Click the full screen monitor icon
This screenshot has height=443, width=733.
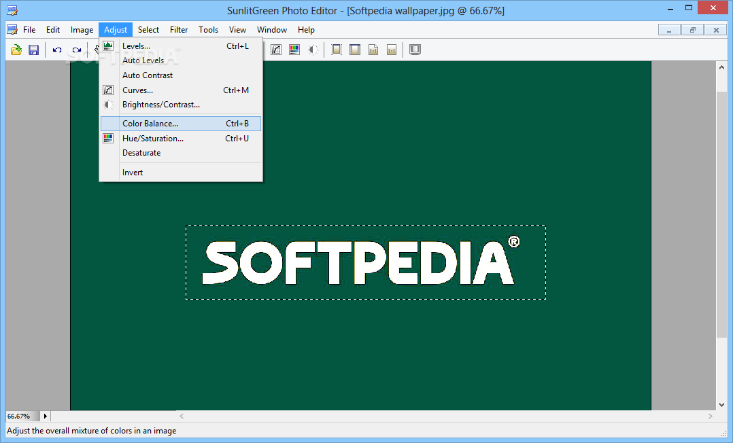415,50
